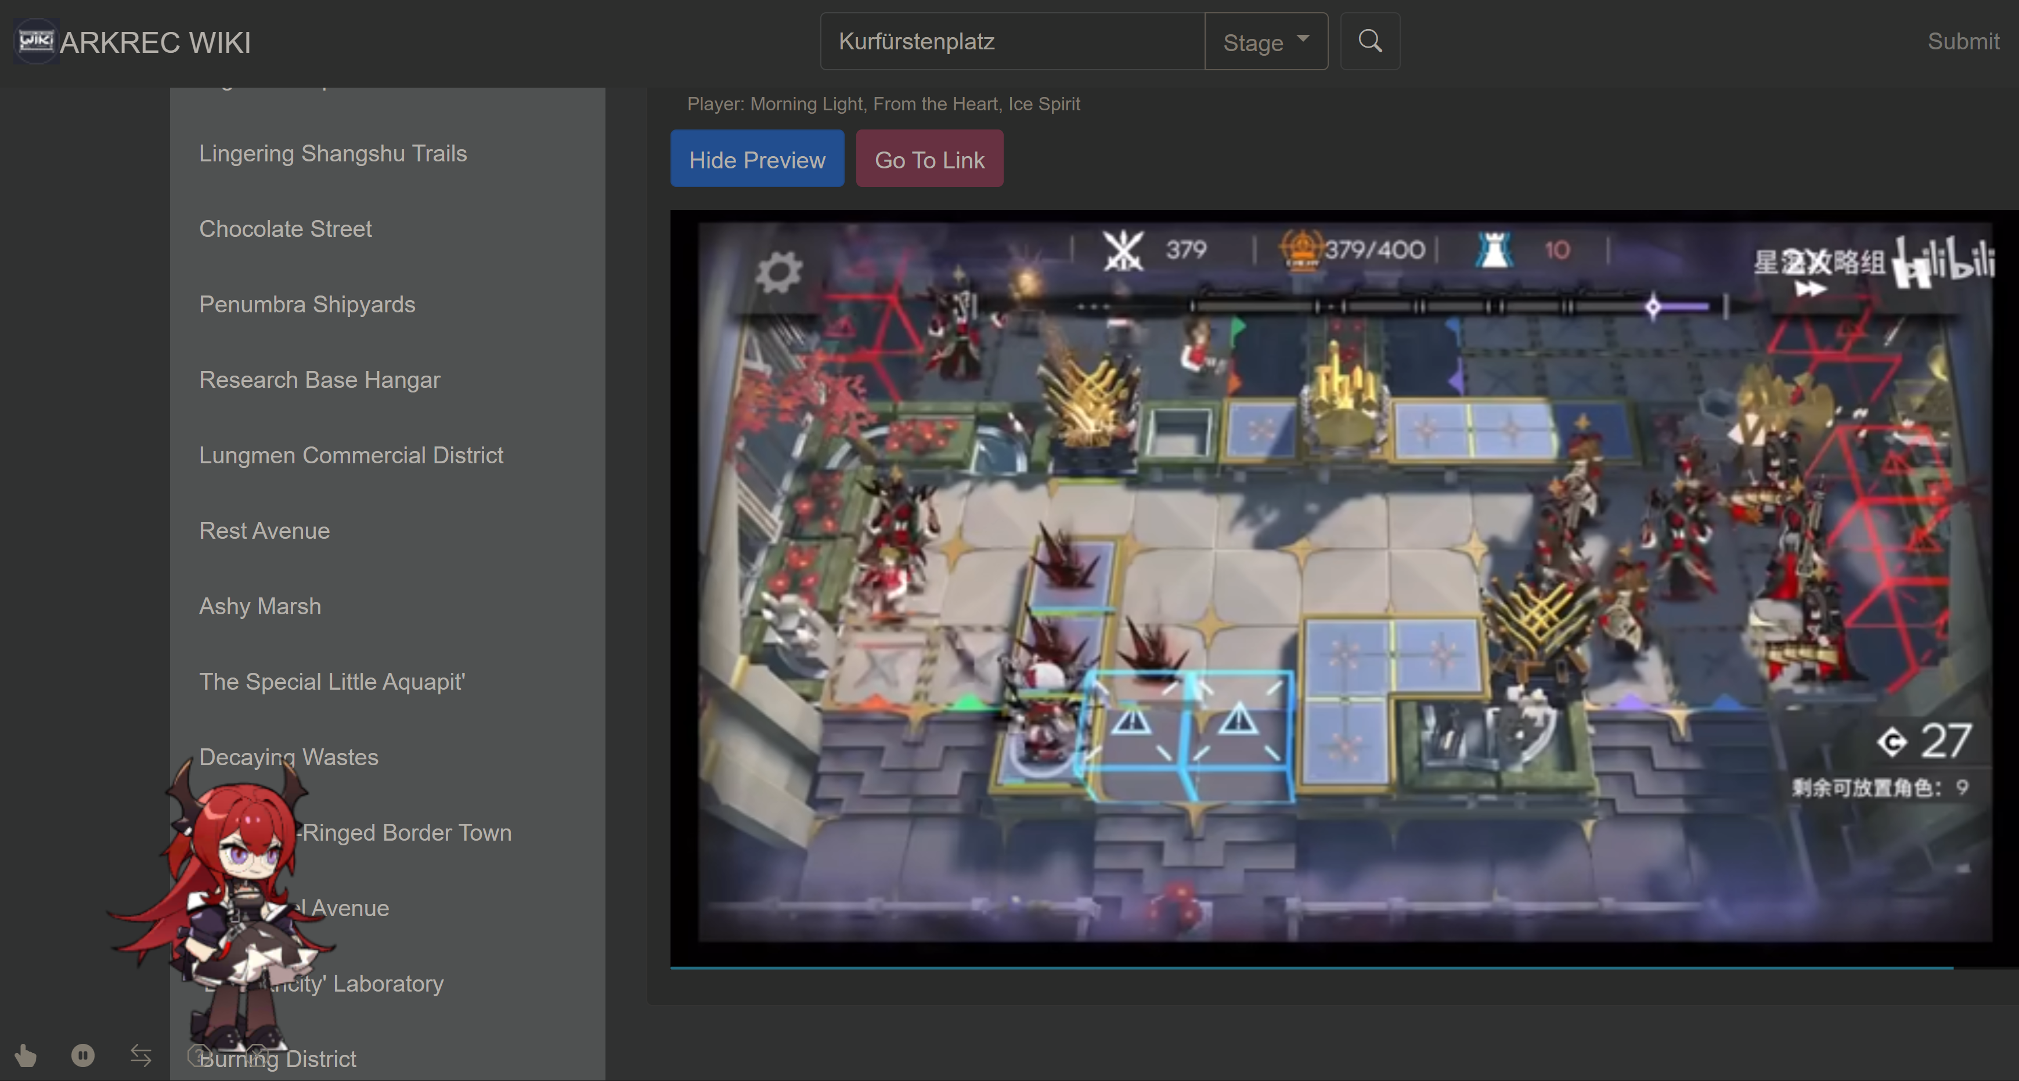Select Penumbra Shipyards in the stage list
Image resolution: width=2019 pixels, height=1081 pixels.
307,304
